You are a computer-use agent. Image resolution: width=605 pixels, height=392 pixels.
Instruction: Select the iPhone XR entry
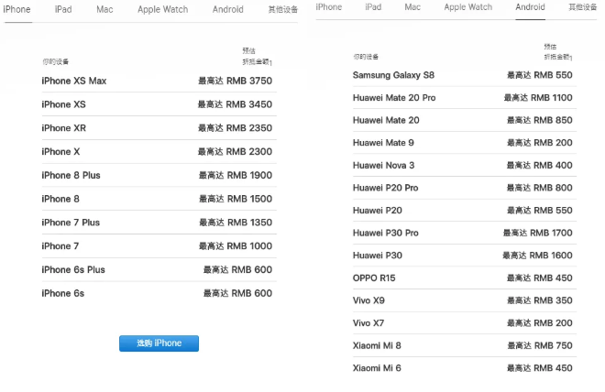(159, 128)
